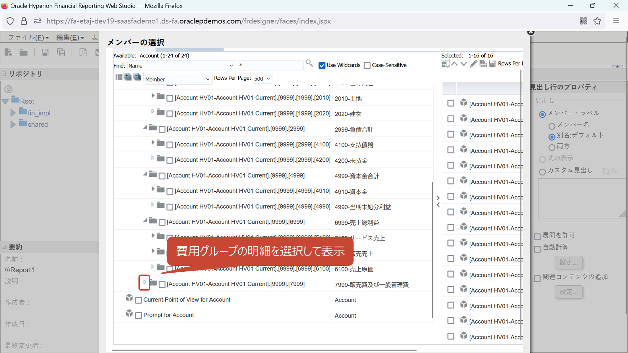Expand the [9999].[7999] account node
Screen dimensions: 628x353
point(144,282)
